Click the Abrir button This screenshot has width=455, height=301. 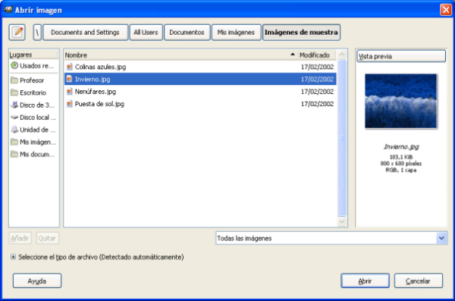[365, 281]
